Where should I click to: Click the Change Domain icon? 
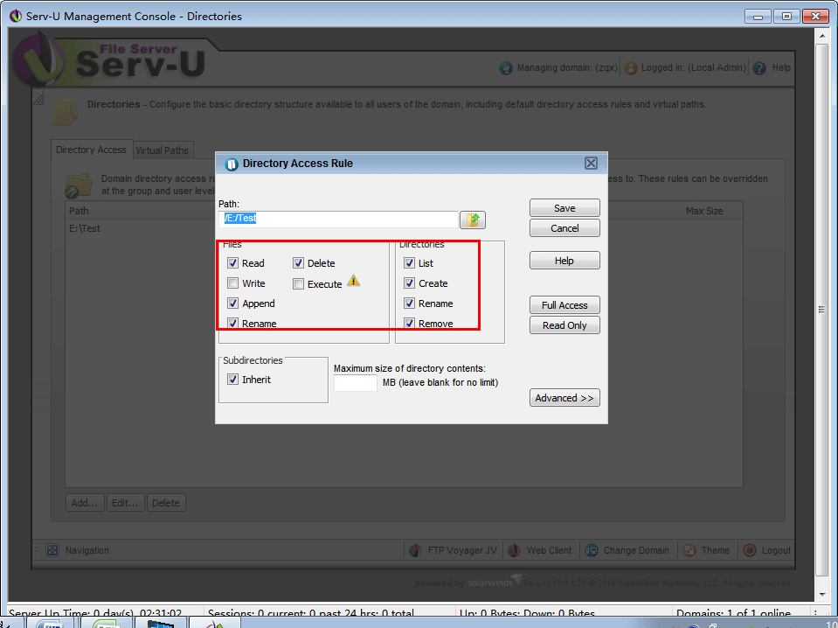click(591, 550)
